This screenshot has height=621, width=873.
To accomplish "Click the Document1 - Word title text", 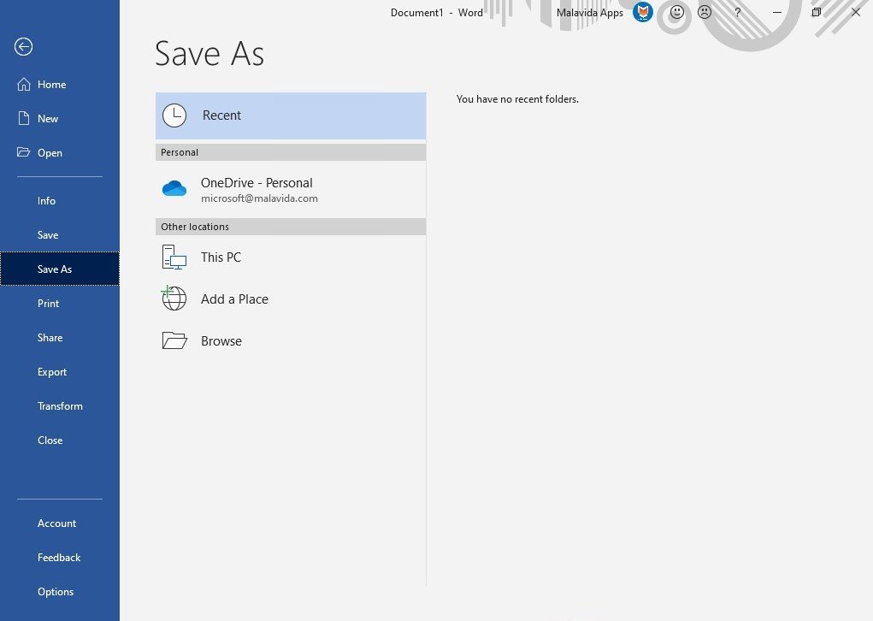I will click(x=436, y=12).
